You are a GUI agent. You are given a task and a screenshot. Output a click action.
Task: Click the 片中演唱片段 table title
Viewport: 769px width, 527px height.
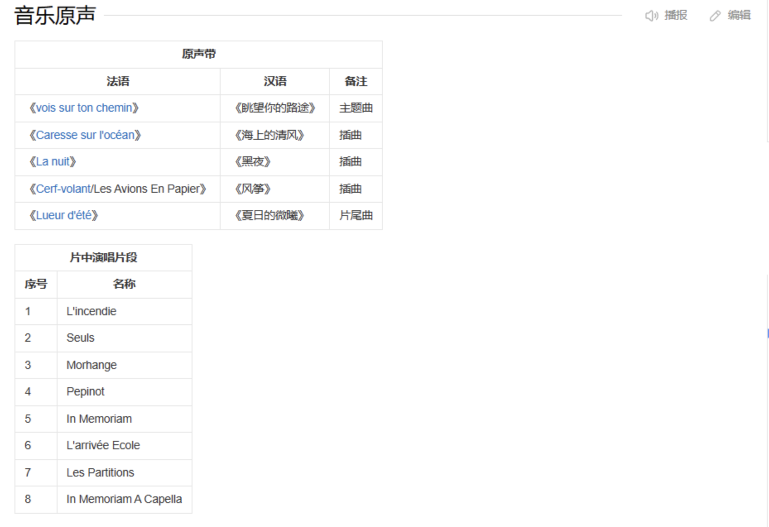pyautogui.click(x=103, y=258)
